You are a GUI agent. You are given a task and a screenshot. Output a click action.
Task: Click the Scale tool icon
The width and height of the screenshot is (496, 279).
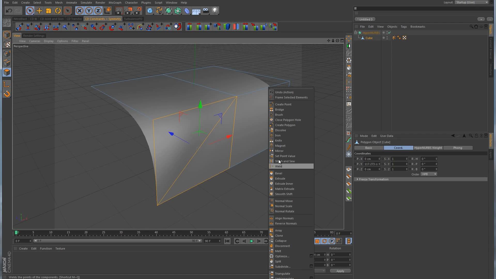point(49,11)
